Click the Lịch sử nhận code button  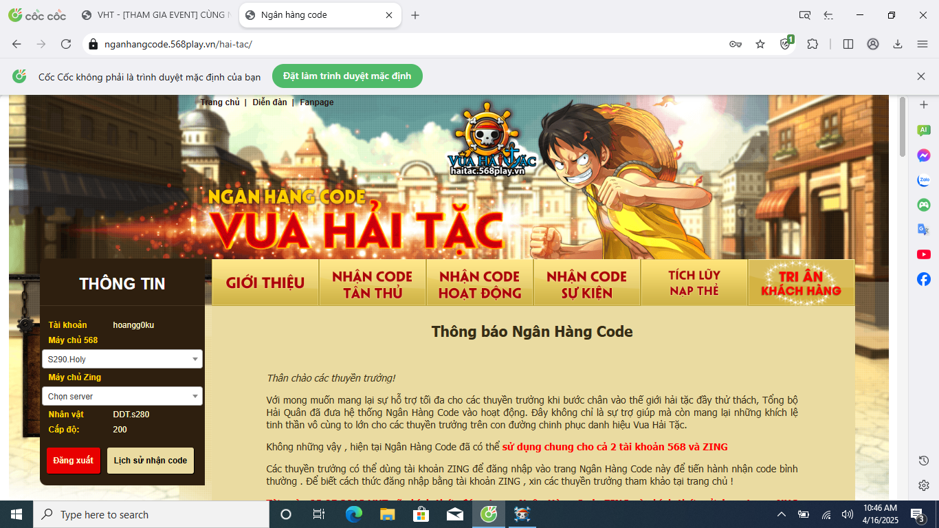pos(151,461)
